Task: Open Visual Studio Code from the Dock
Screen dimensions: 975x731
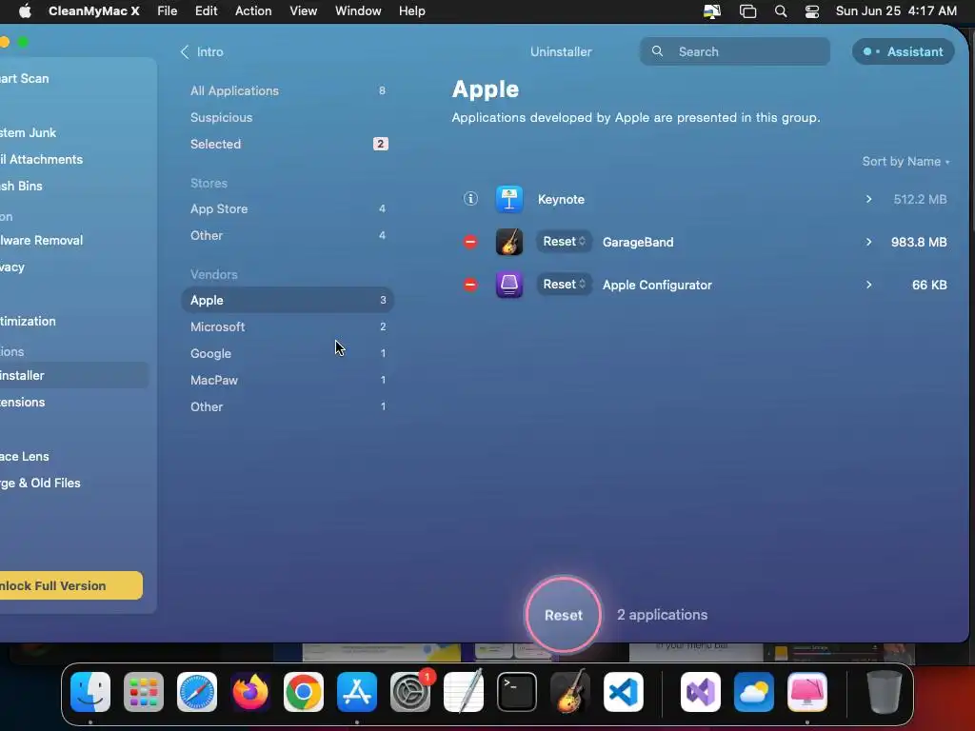Action: click(624, 692)
